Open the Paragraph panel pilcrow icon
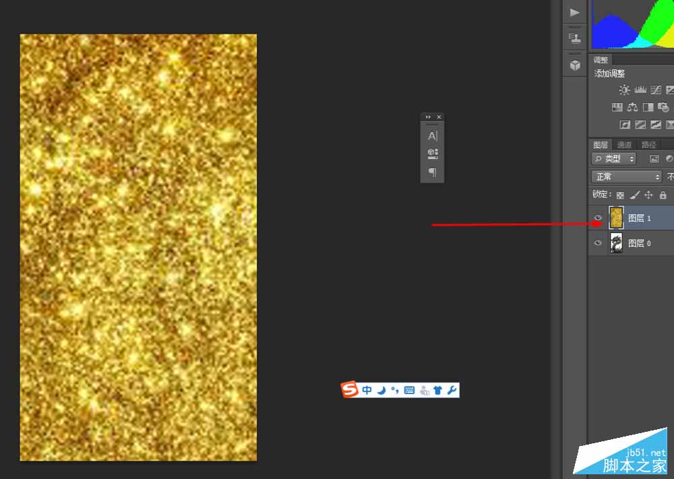674x479 pixels. click(x=433, y=172)
